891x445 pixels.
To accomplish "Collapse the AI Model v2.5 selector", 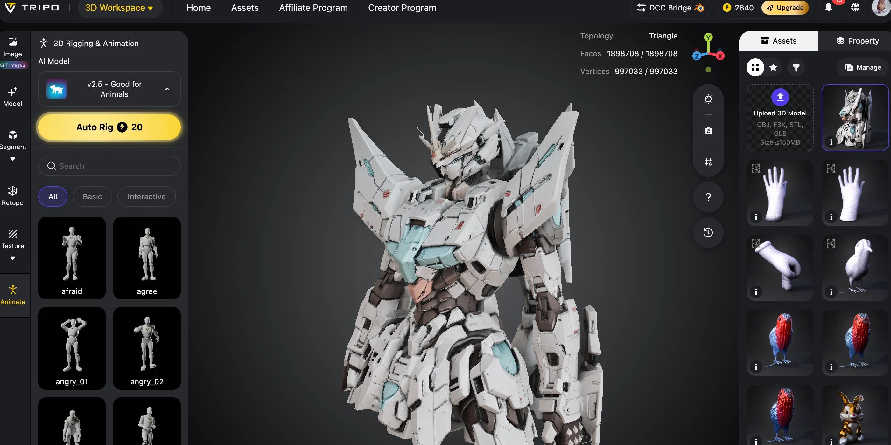I will pos(167,89).
